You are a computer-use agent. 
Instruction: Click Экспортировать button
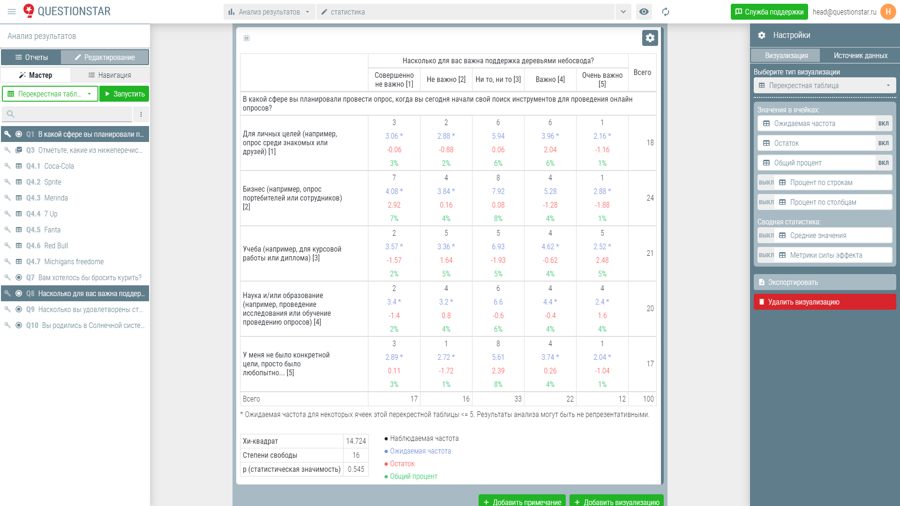coord(825,282)
